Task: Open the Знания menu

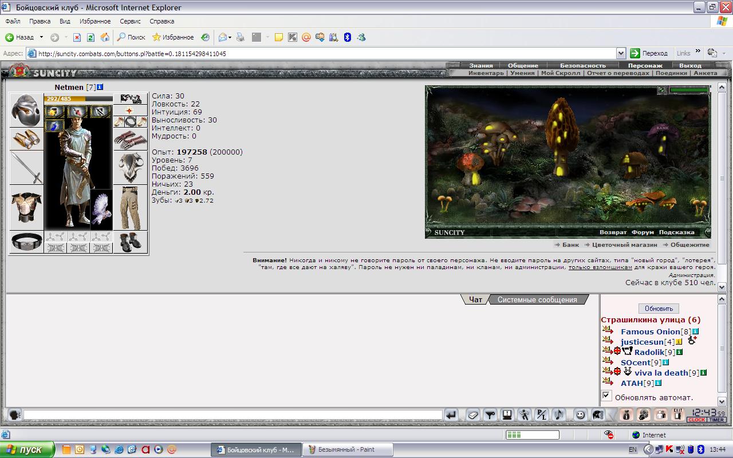Action: [x=481, y=65]
